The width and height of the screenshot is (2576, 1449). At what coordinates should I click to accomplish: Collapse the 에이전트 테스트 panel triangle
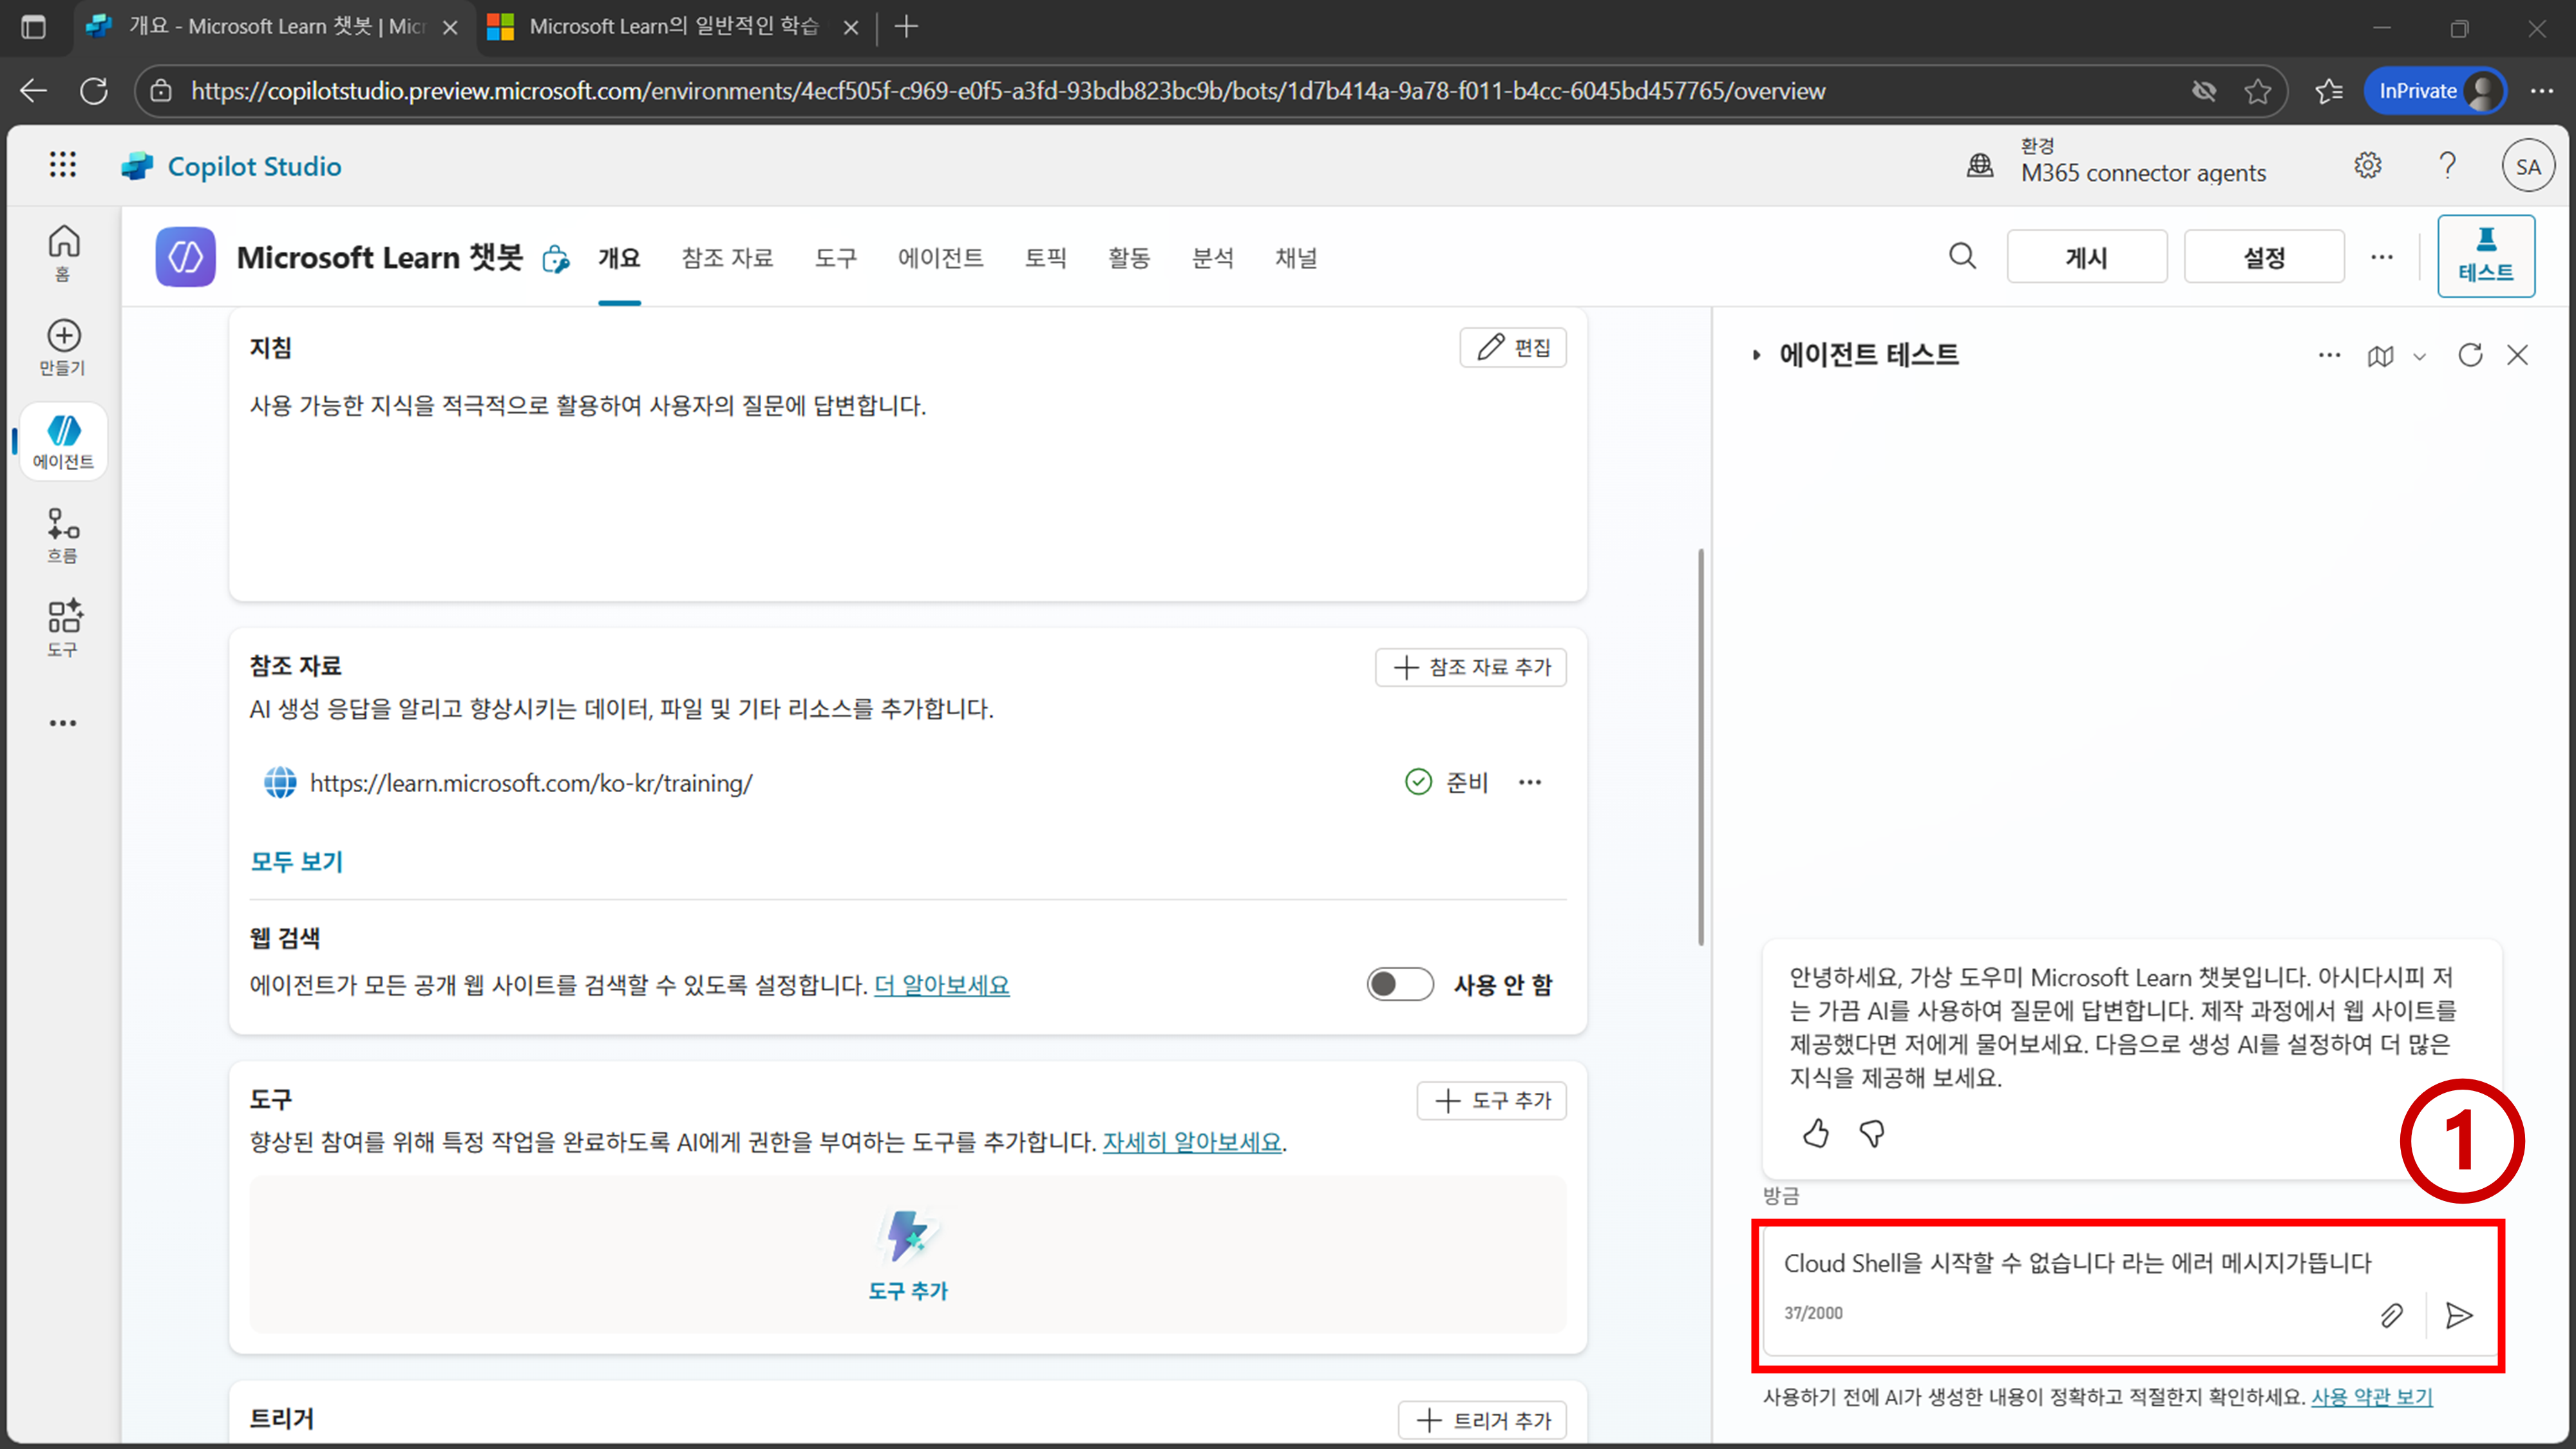click(1756, 355)
